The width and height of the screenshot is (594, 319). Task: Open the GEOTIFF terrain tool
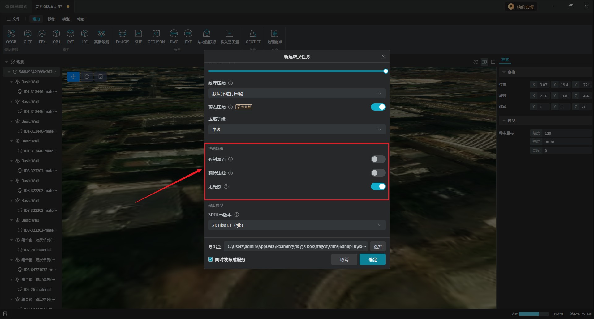(x=253, y=33)
